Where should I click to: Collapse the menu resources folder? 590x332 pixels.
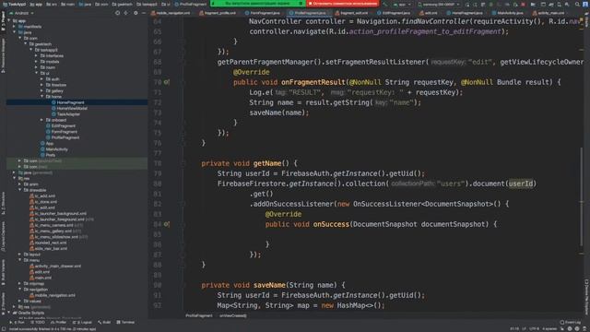point(20,260)
